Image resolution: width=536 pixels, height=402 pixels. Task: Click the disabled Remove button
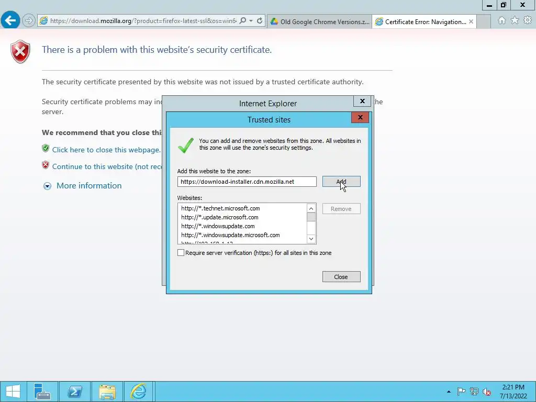[x=341, y=209]
